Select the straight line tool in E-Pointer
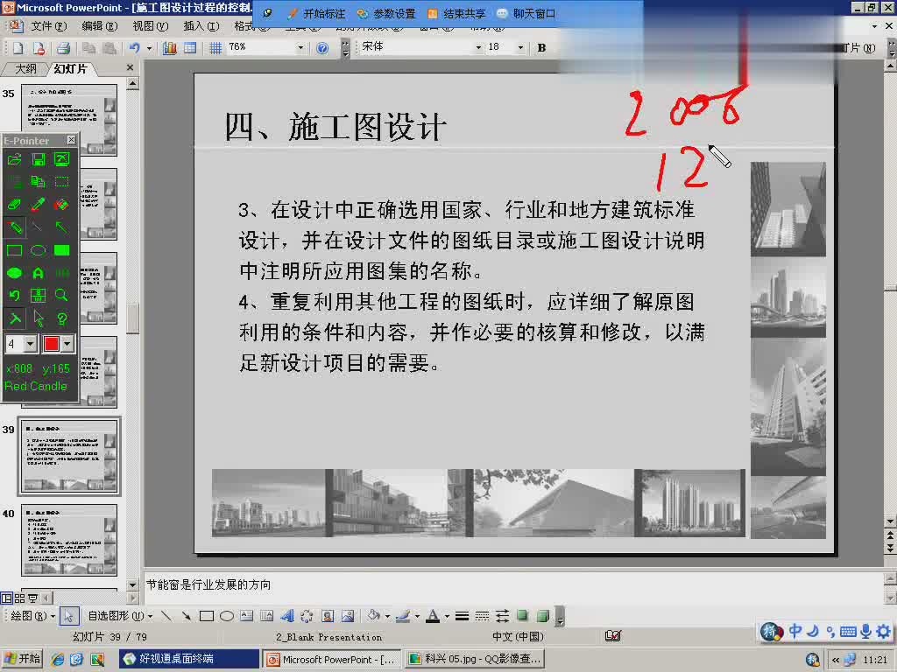 pyautogui.click(x=39, y=227)
